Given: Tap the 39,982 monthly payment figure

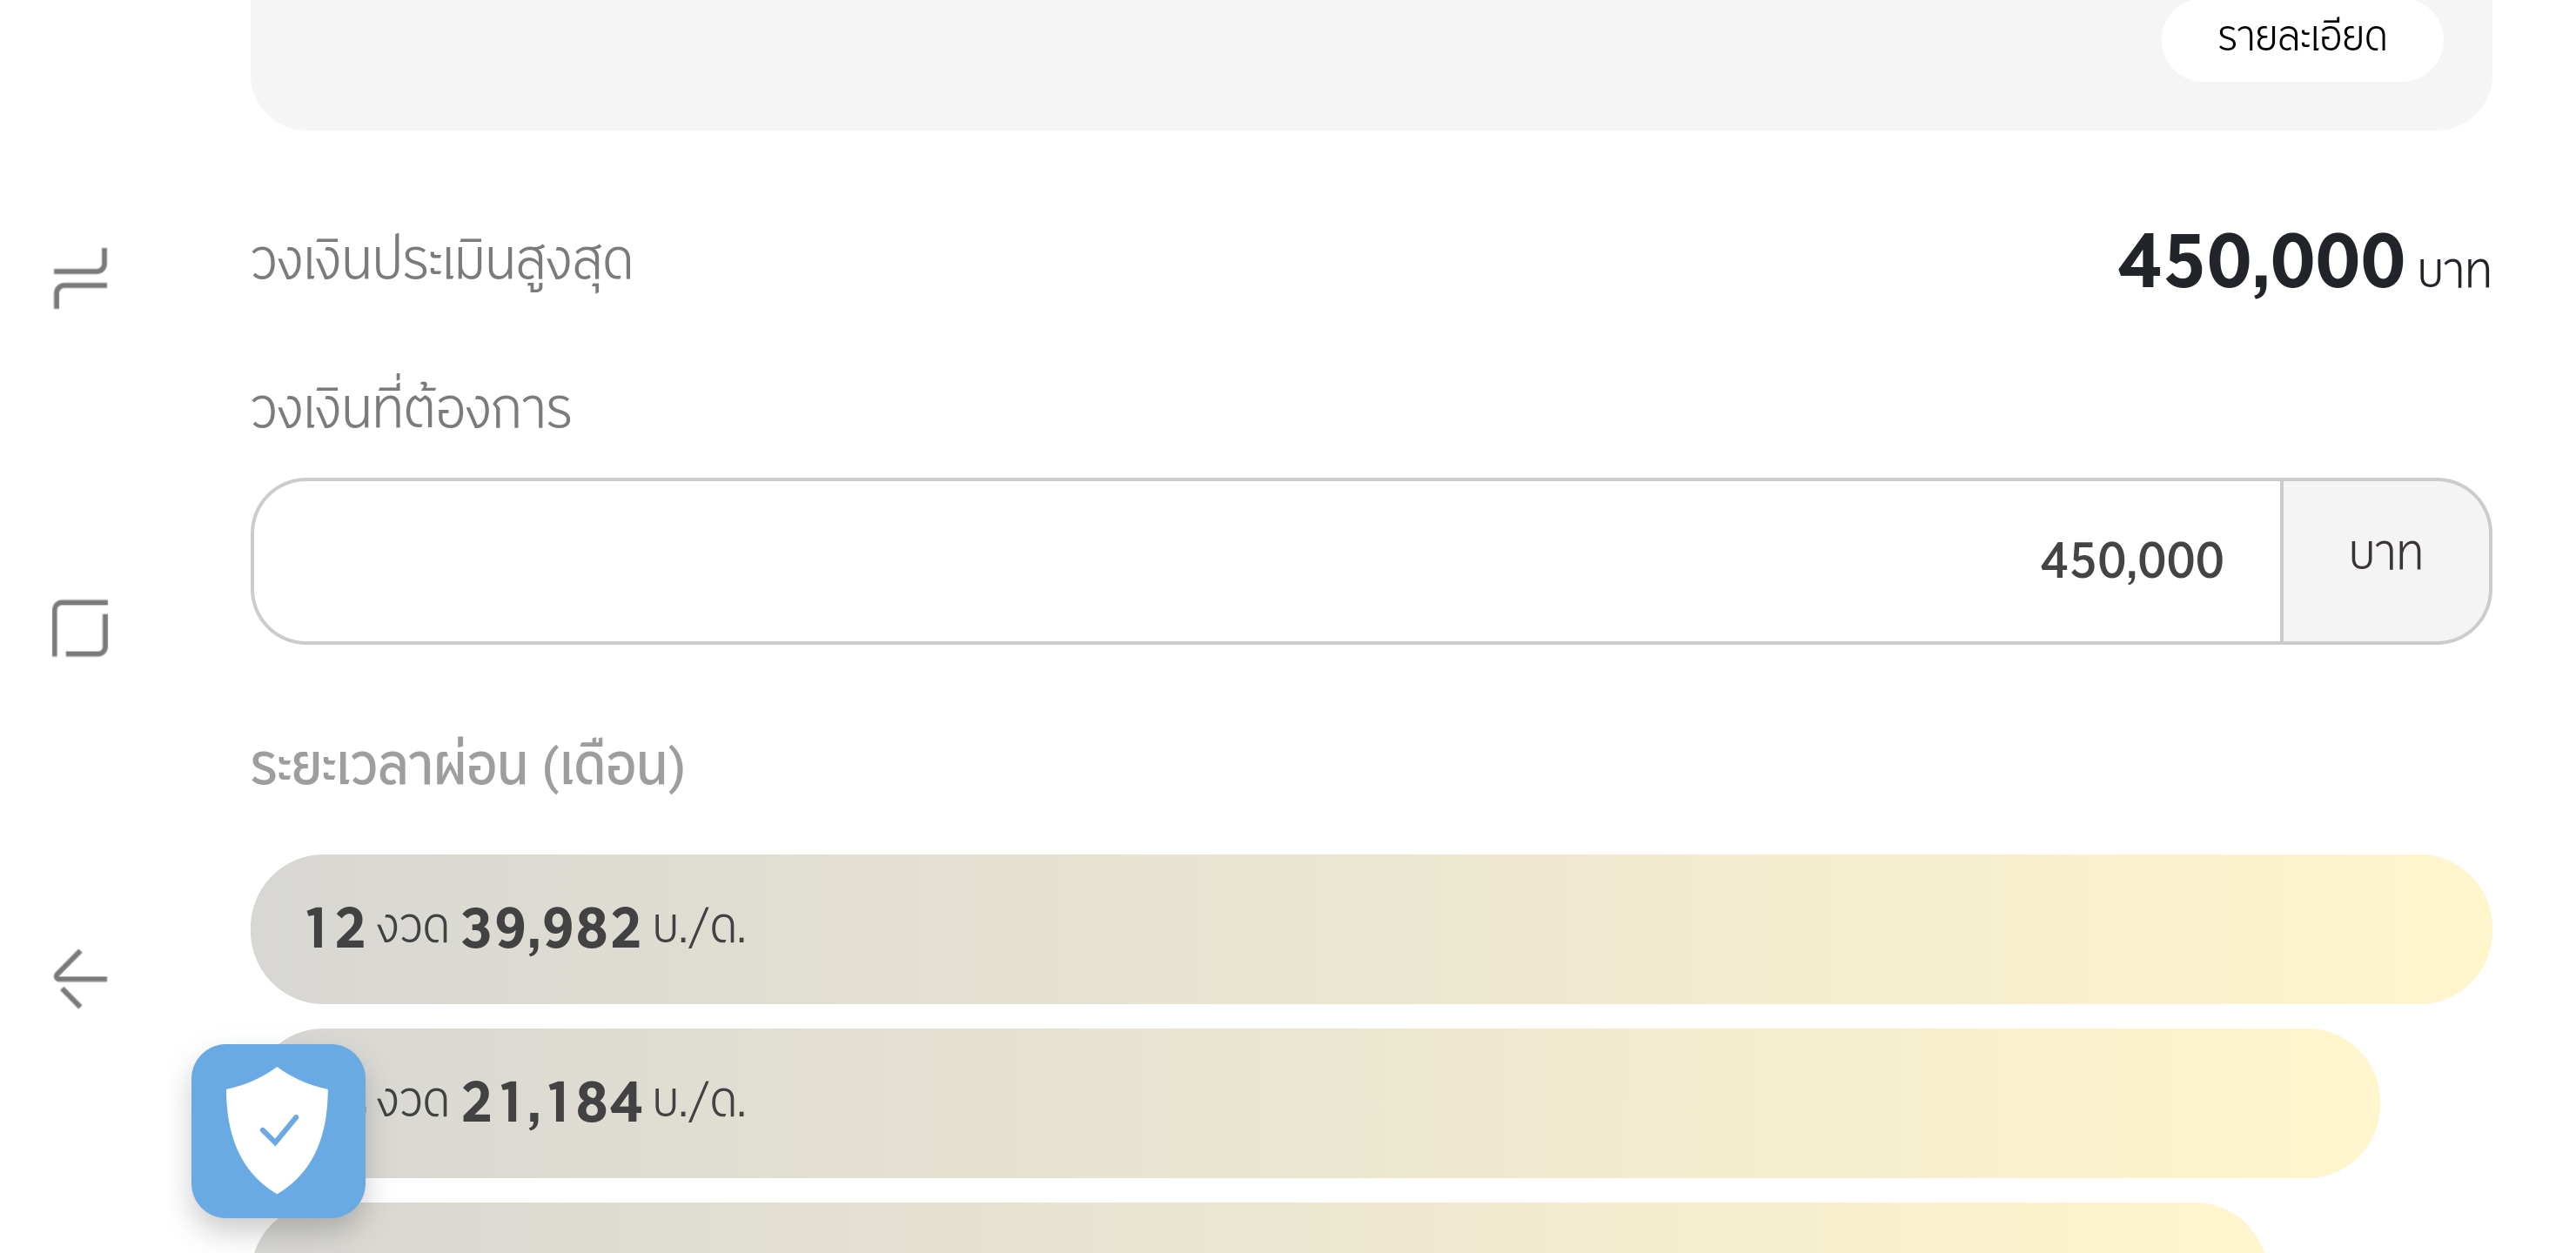Looking at the screenshot, I should click(x=550, y=928).
